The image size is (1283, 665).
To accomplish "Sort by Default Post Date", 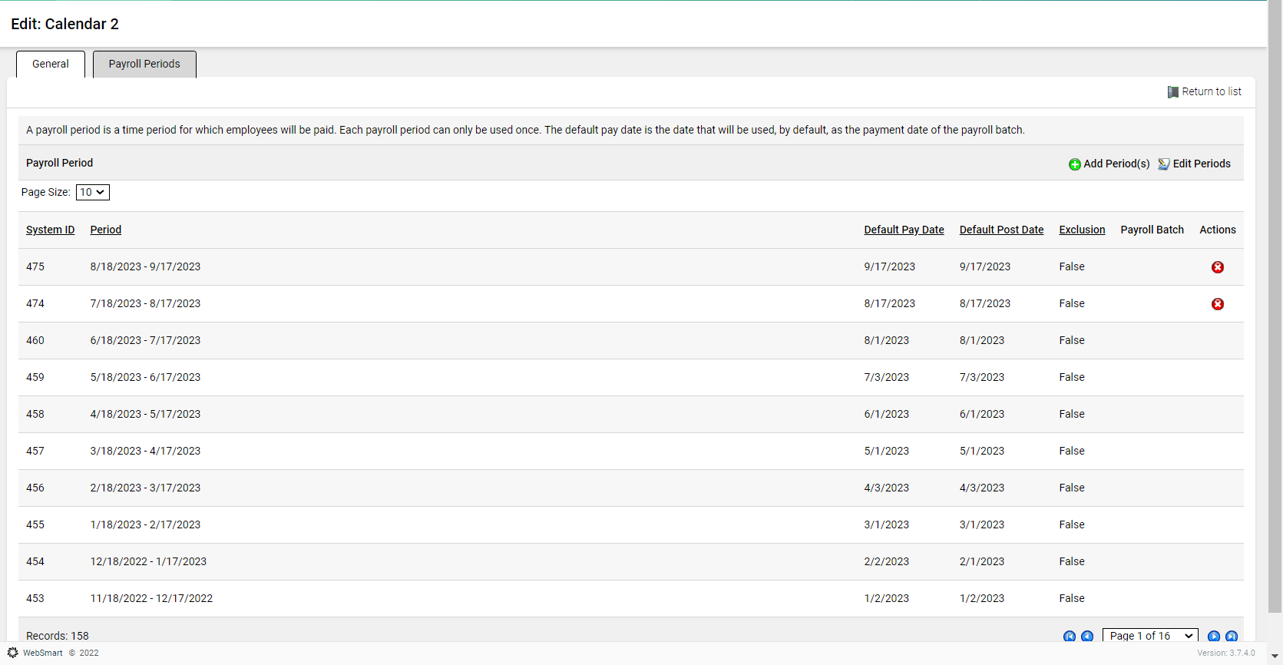I will tap(1000, 230).
